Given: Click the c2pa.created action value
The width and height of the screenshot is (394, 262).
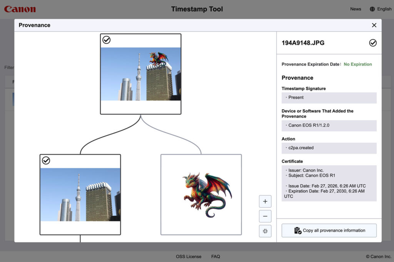Looking at the screenshot, I should pos(329,148).
